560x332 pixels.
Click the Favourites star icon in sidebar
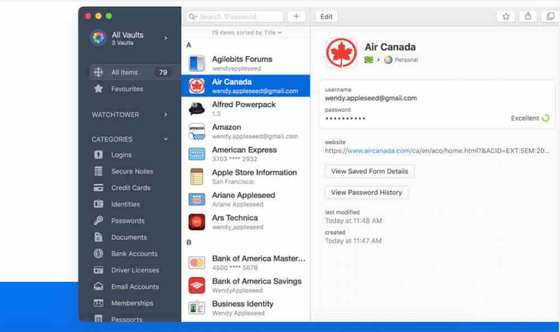pyautogui.click(x=98, y=88)
